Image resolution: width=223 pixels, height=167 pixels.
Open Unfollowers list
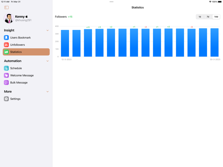pyautogui.click(x=26, y=45)
